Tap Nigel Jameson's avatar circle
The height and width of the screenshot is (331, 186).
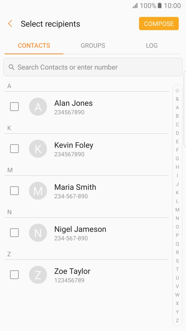(x=38, y=233)
